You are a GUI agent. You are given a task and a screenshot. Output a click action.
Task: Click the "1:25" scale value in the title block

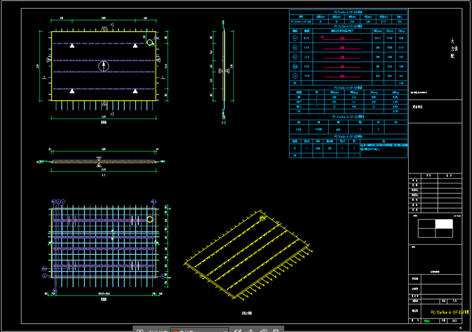(454, 301)
